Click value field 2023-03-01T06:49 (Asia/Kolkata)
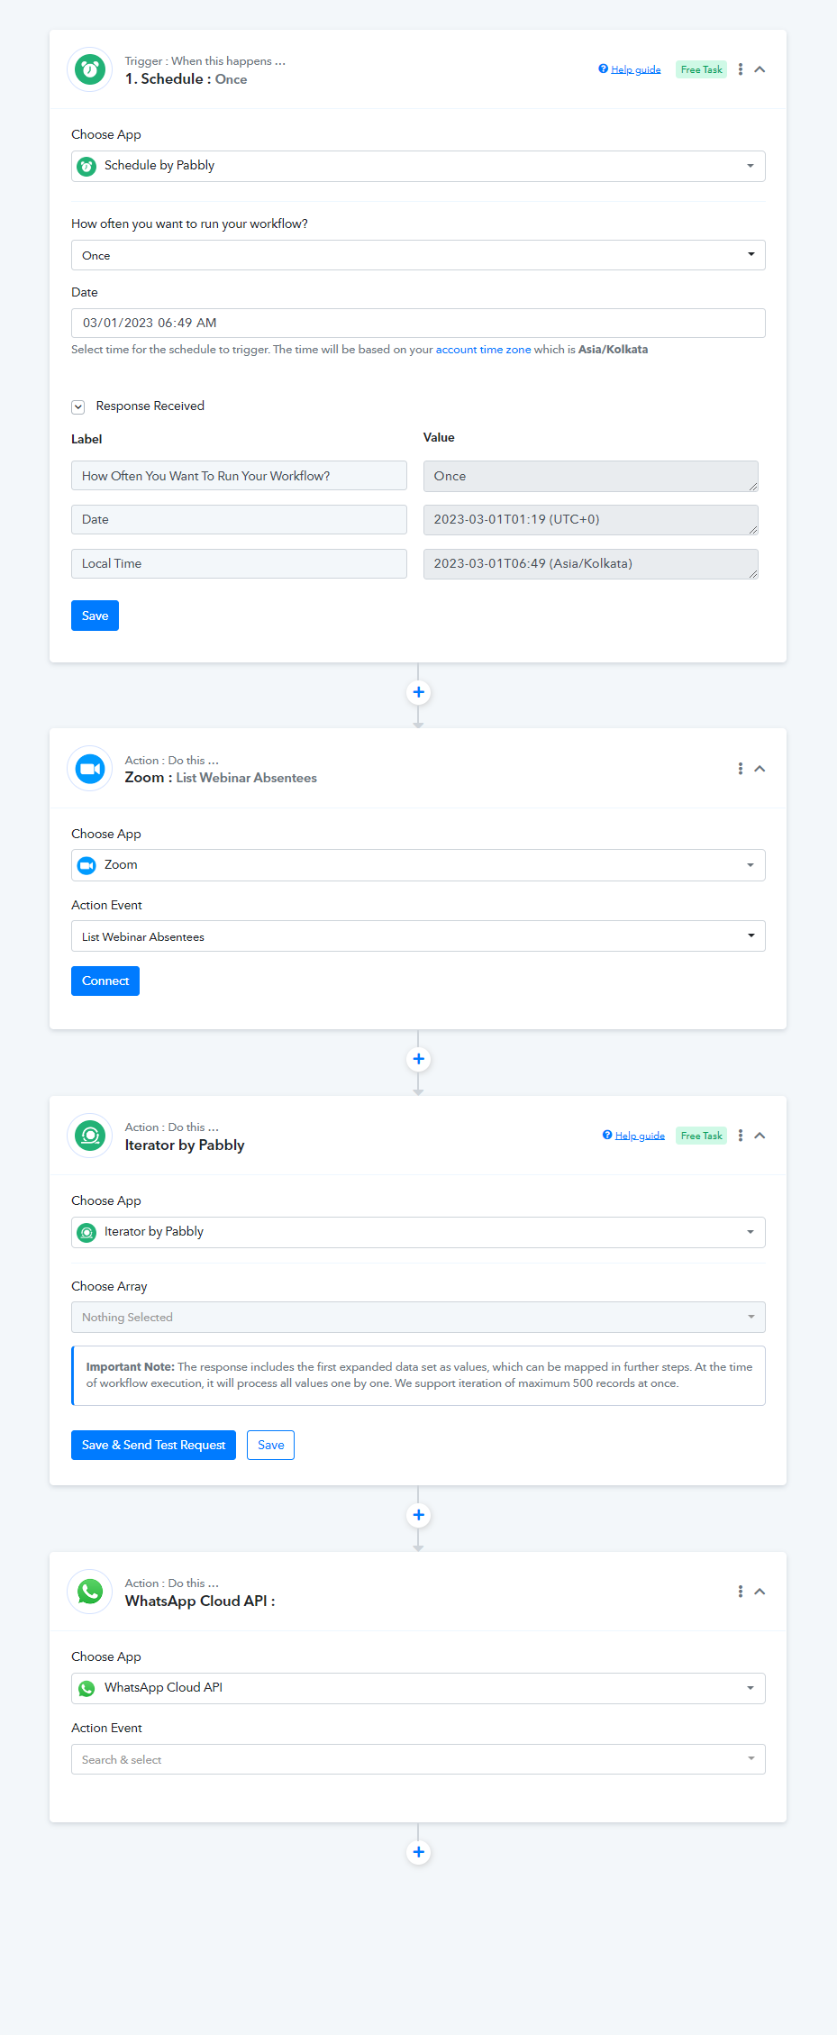The height and width of the screenshot is (2035, 837). 591,563
